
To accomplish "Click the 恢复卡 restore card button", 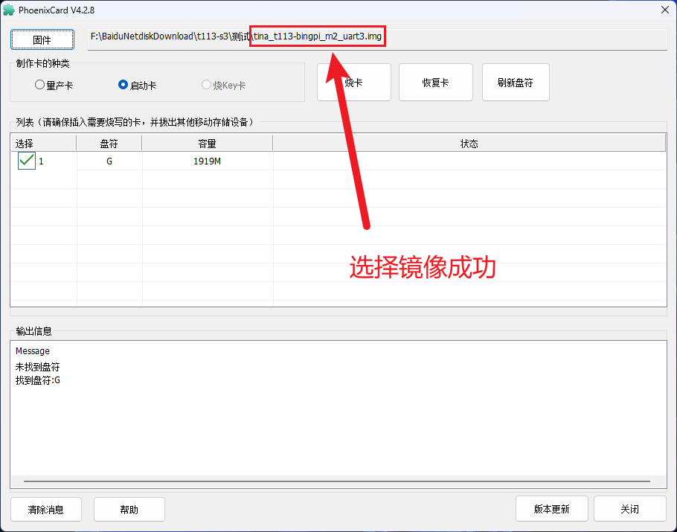I will pyautogui.click(x=435, y=82).
